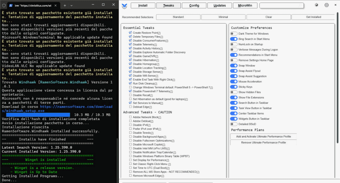Open help for Disable GameDVR (?)
This screenshot has width=340, height=183.
coord(157,56)
